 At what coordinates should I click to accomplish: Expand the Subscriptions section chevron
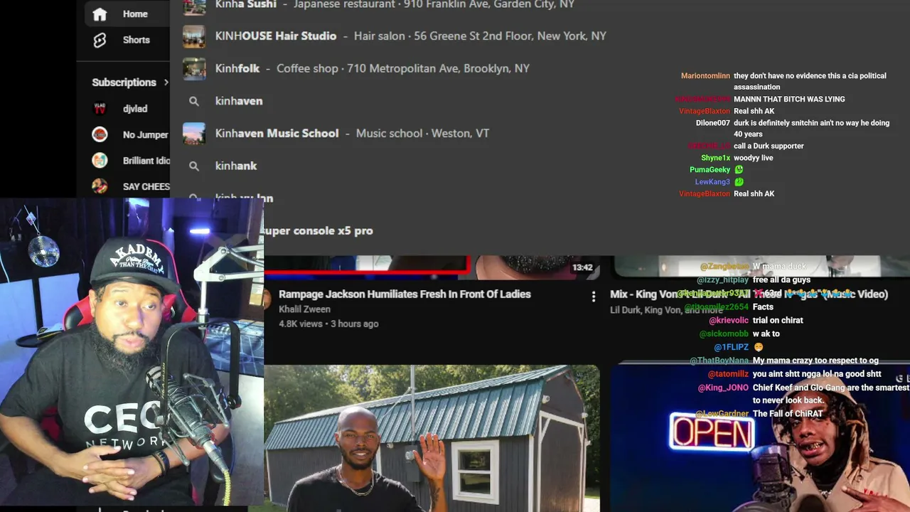pos(166,82)
